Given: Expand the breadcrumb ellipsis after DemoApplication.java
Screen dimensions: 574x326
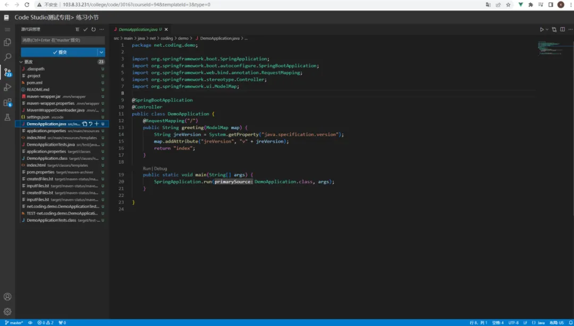Looking at the screenshot, I should tap(246, 38).
